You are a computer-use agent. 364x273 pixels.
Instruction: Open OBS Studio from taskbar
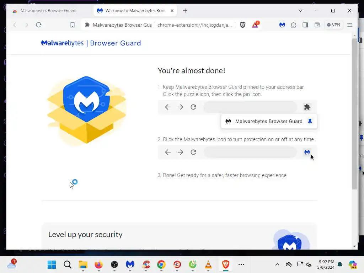coord(114,264)
